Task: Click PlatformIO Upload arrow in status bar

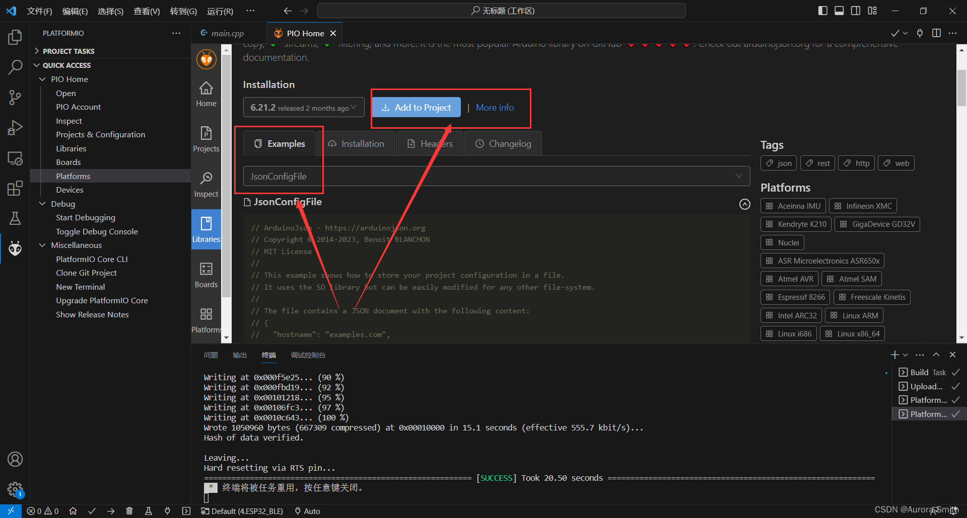Action: (111, 511)
